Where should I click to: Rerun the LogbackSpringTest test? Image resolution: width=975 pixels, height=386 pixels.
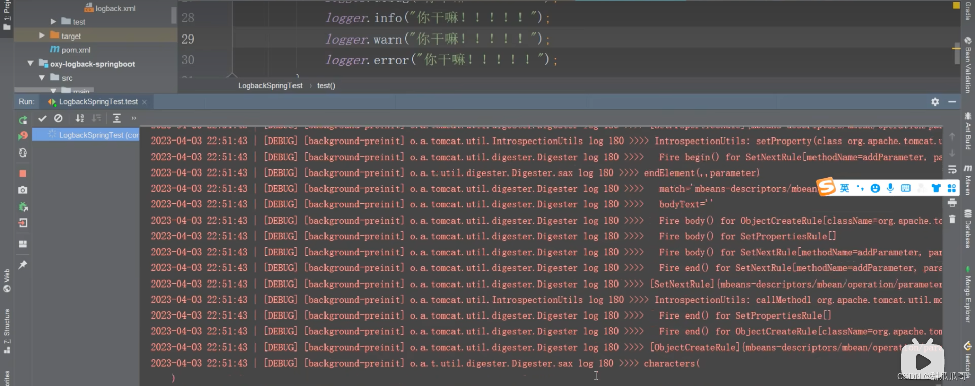(x=23, y=120)
